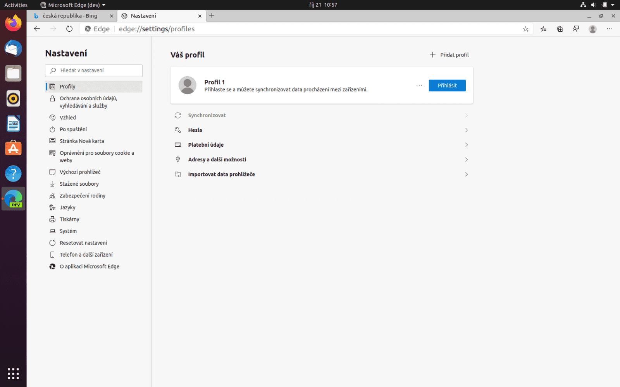Click the Stažené soubory download icon
Viewport: 620px width, 387px height.
pos(53,184)
